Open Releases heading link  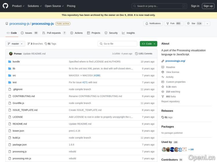167,111
